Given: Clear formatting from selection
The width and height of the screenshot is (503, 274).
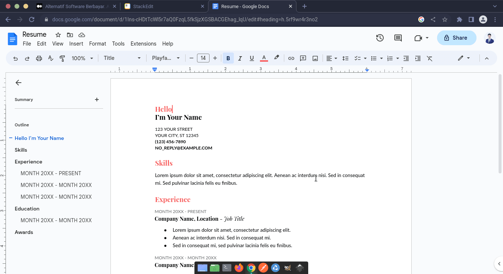Looking at the screenshot, I should click(430, 58).
